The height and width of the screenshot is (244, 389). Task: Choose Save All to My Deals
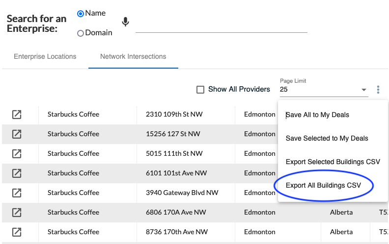pos(317,115)
